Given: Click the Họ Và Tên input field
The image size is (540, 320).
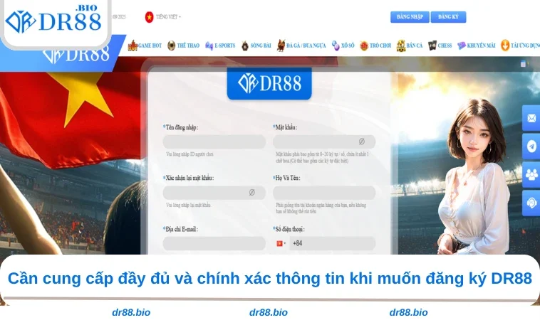Looking at the screenshot, I should pyautogui.click(x=324, y=193).
